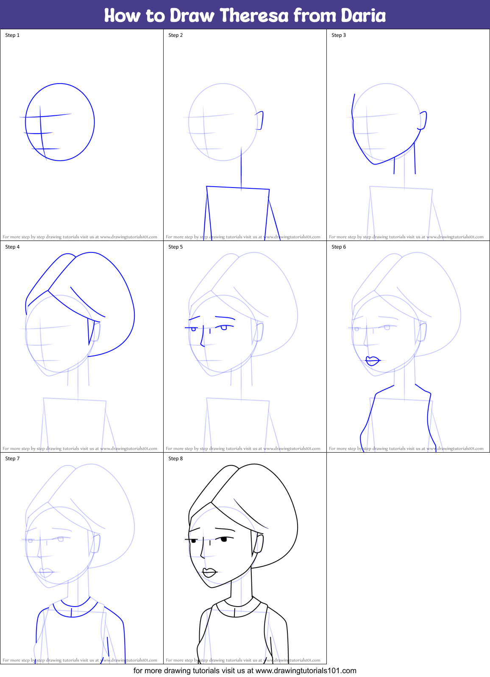Click the "Step 1" label

click(12, 35)
